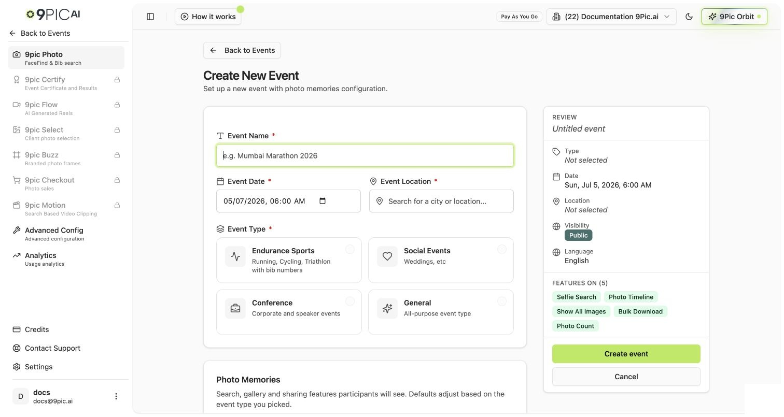Click the 9PIC AI logo

[53, 15]
